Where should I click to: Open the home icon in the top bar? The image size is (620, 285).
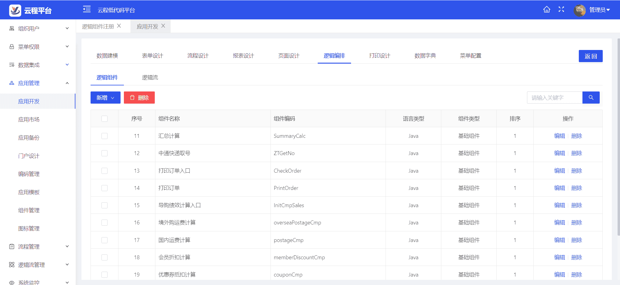click(x=546, y=9)
